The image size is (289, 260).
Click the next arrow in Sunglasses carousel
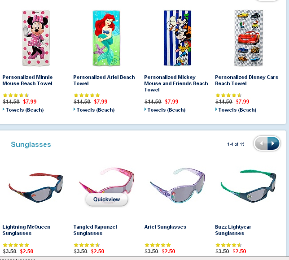point(273,143)
